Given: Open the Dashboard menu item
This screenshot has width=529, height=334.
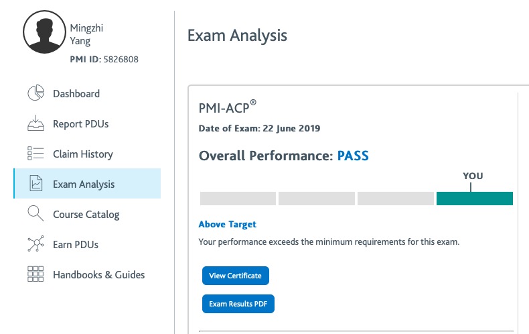Looking at the screenshot, I should (76, 94).
